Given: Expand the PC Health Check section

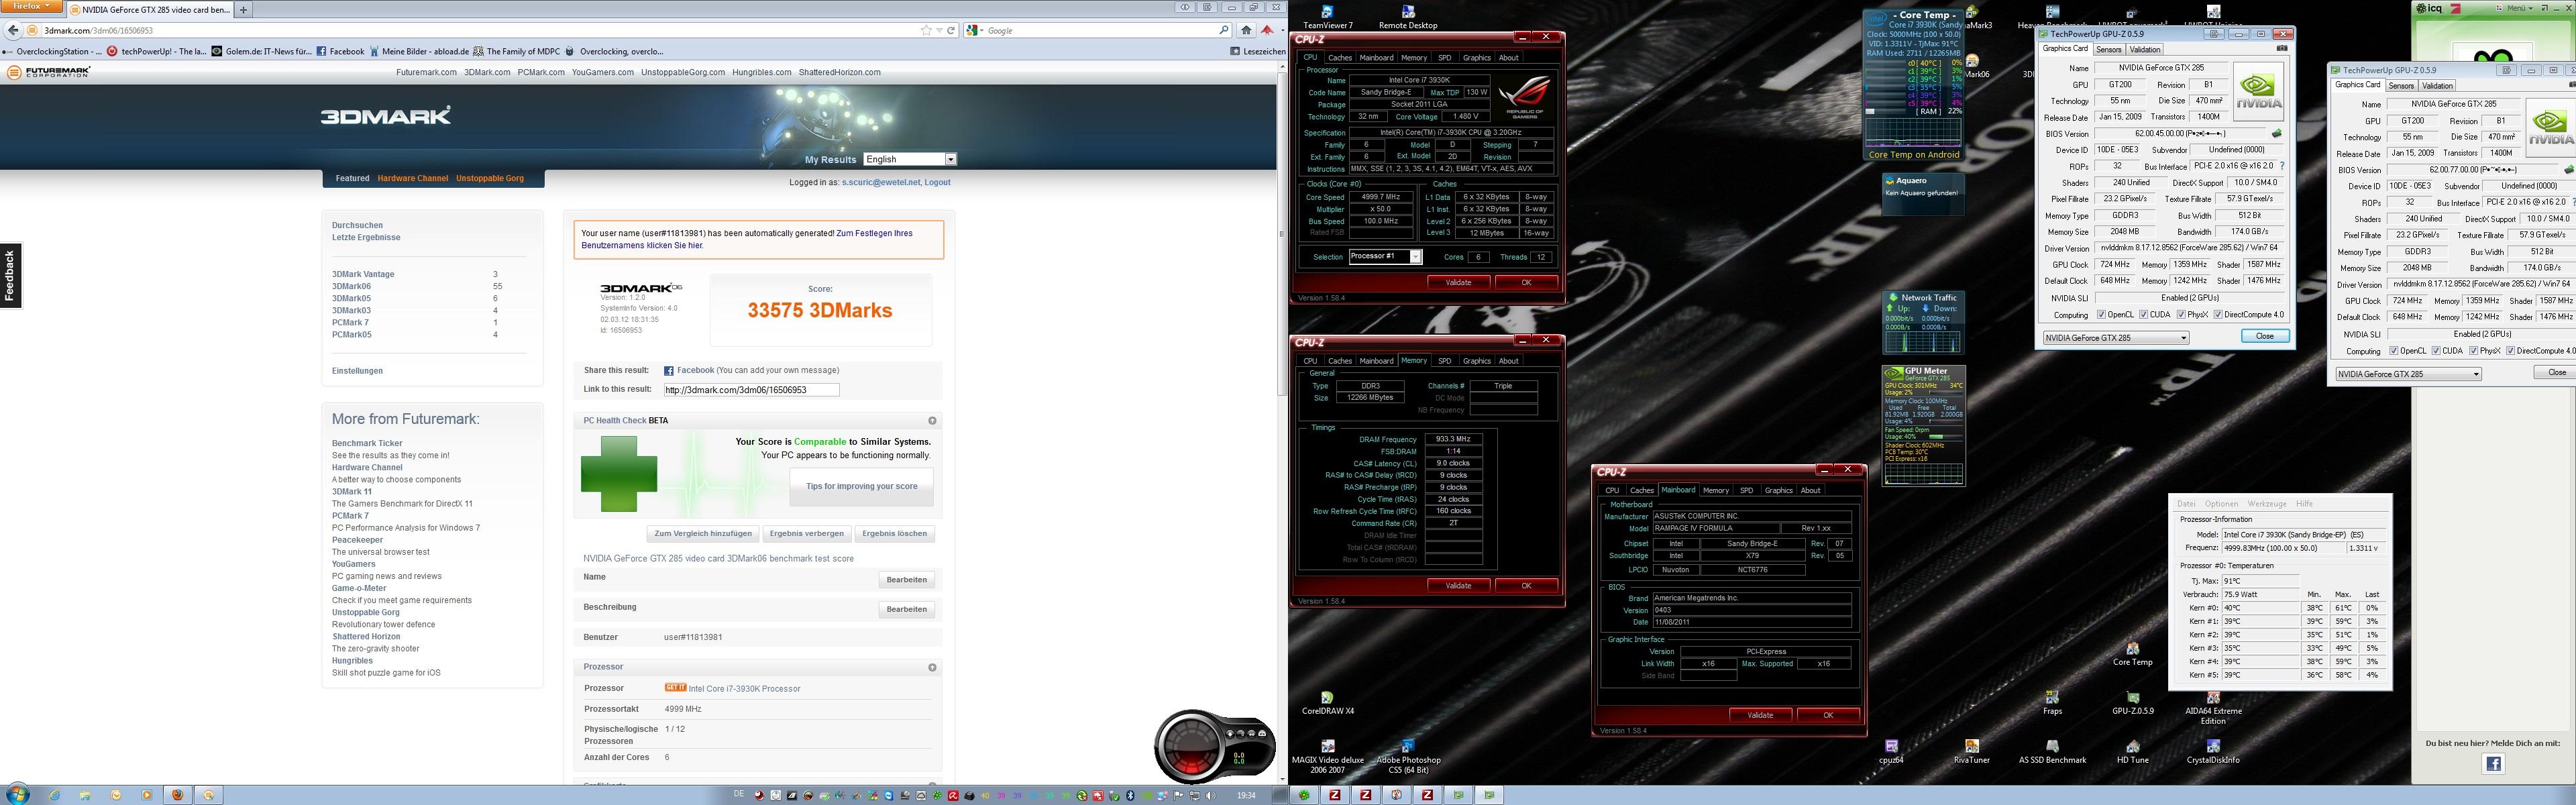Looking at the screenshot, I should coord(932,421).
